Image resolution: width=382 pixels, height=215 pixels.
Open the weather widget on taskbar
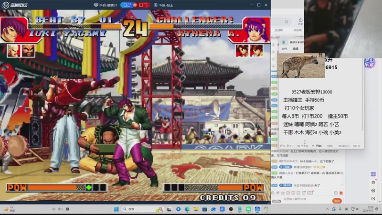point(10,209)
